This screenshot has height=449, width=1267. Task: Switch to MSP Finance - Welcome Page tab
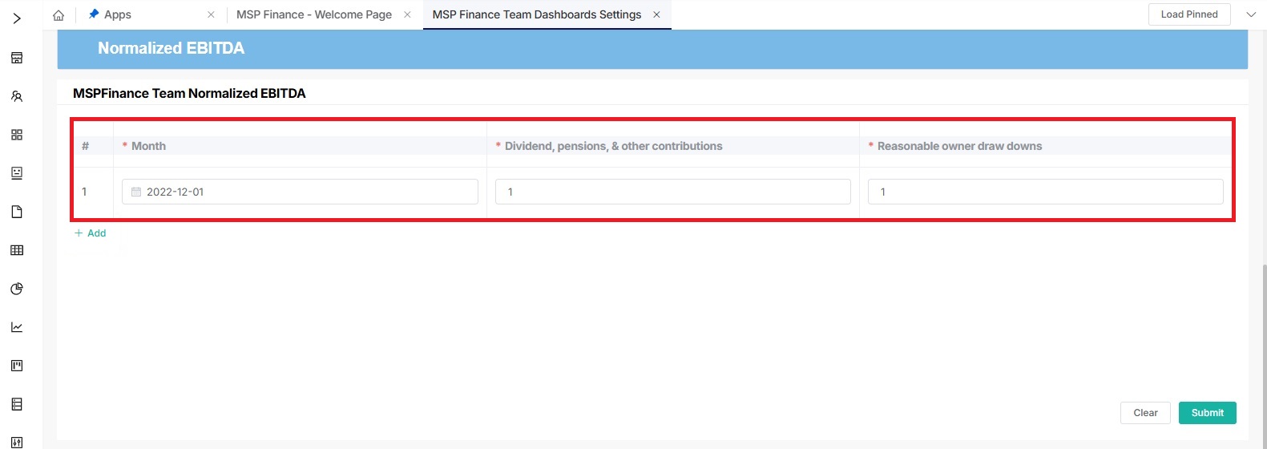313,14
